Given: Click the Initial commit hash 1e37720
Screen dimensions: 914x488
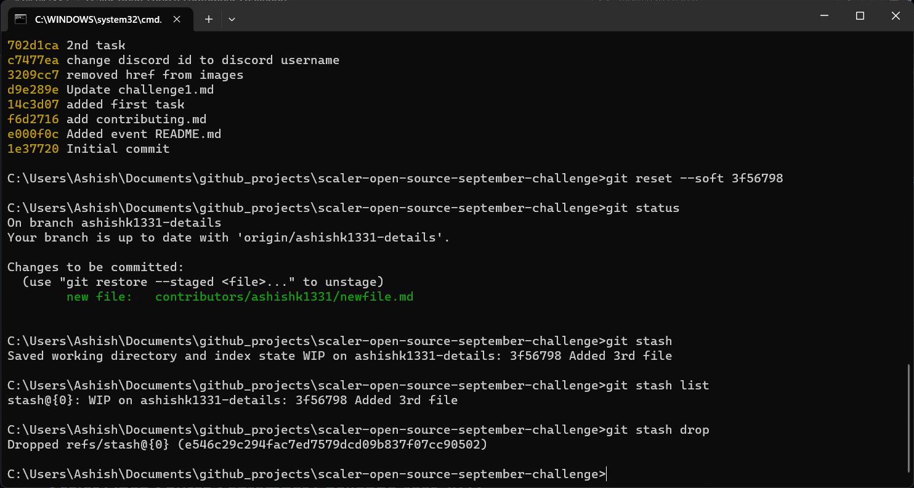Looking at the screenshot, I should click(32, 148).
